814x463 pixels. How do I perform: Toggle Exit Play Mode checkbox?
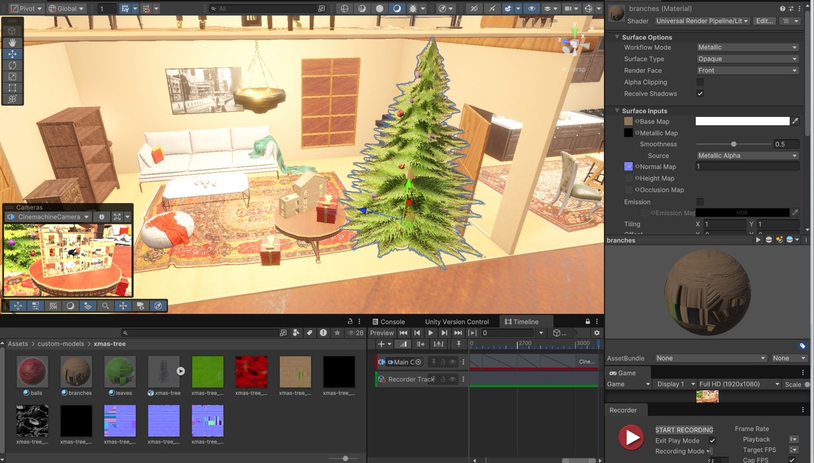(x=712, y=441)
